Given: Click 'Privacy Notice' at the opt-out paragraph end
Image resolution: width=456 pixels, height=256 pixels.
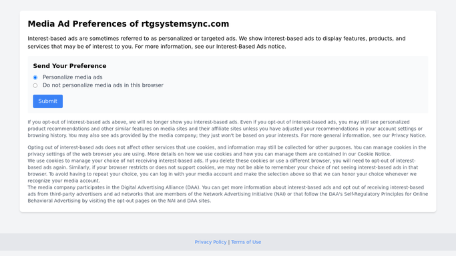Looking at the screenshot, I should pos(408,135).
